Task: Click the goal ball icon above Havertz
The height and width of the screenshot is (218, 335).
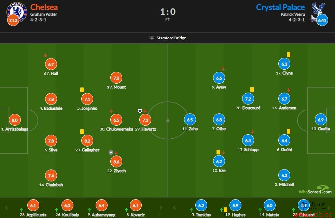Action: tap(140, 111)
